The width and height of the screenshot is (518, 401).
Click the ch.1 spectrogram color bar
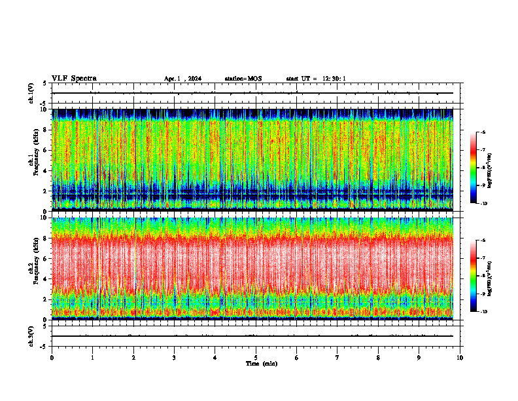(x=473, y=168)
